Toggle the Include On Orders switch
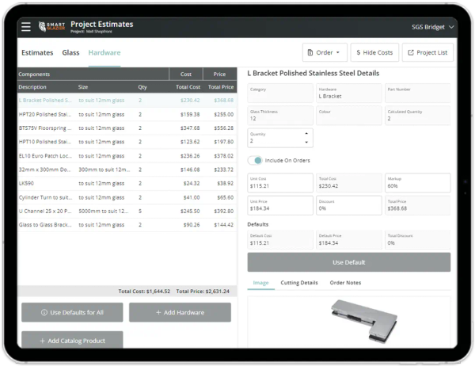475x366 pixels. coord(255,160)
